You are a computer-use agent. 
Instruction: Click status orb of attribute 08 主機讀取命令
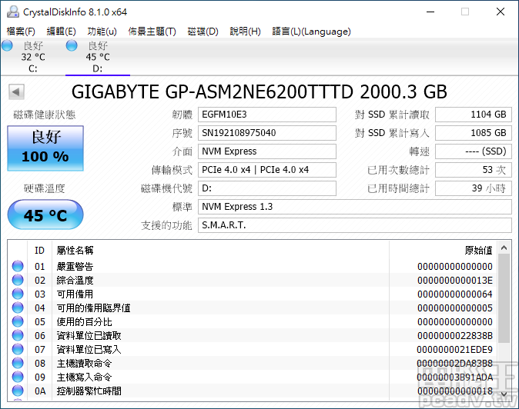pos(18,363)
